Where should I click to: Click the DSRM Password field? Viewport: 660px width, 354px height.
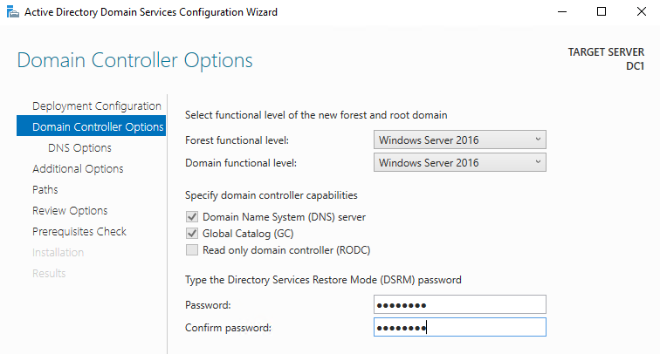pos(459,304)
